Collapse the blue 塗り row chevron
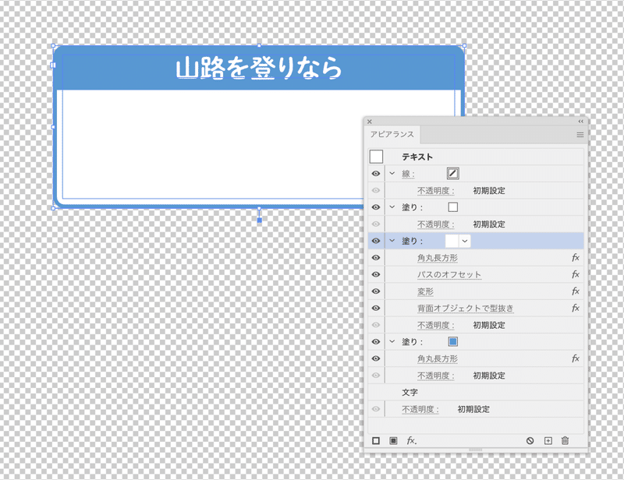624x480 pixels. 392,341
